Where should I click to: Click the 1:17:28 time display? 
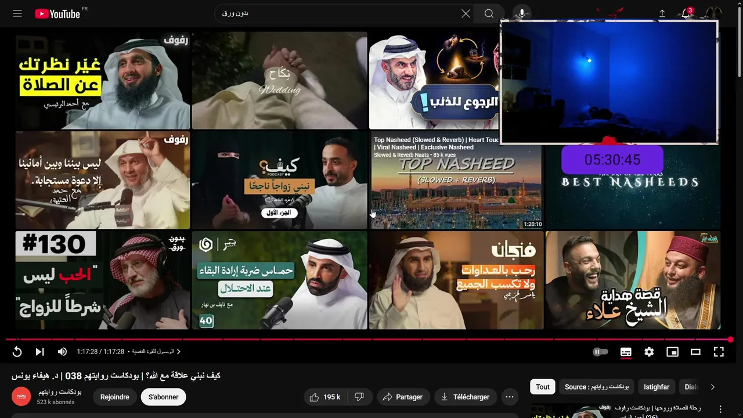point(100,352)
